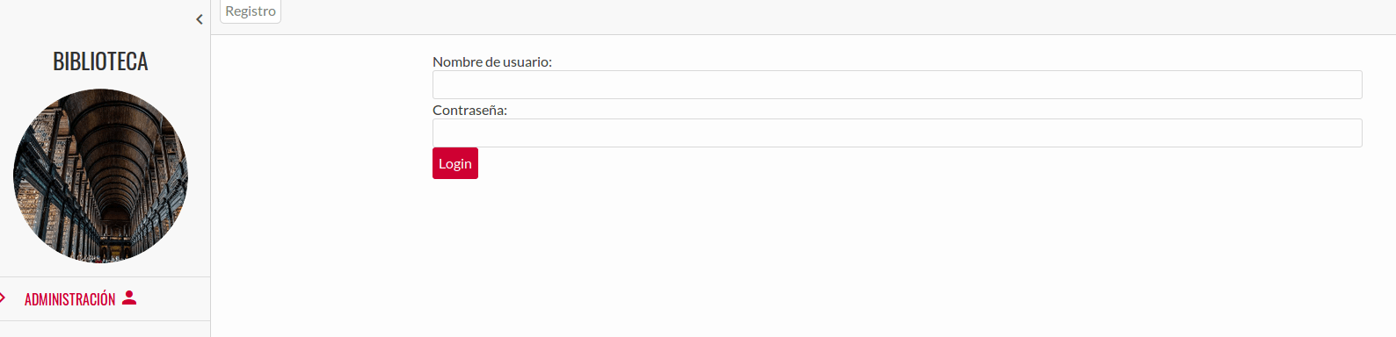The image size is (1396, 337).
Task: Collapse the sidebar with the left chevron
Action: tap(200, 19)
